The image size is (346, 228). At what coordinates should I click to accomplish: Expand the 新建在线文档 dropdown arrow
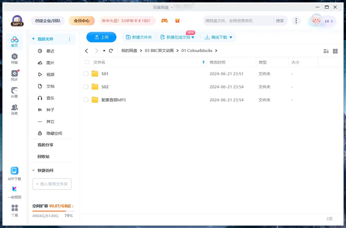(192, 37)
